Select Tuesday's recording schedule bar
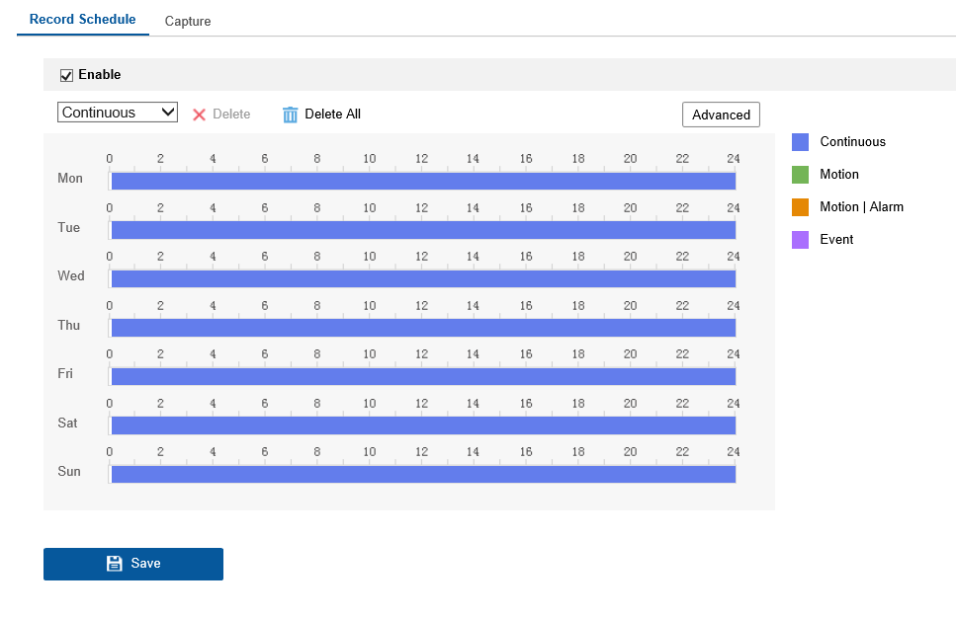956x617 pixels. (423, 230)
